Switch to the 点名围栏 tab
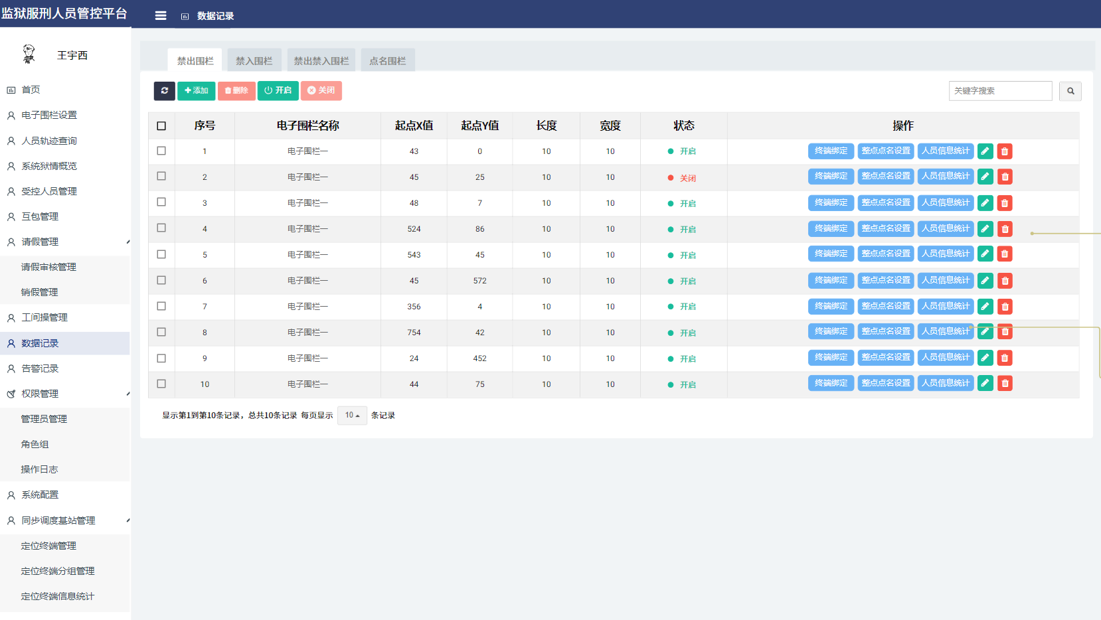 coord(388,61)
